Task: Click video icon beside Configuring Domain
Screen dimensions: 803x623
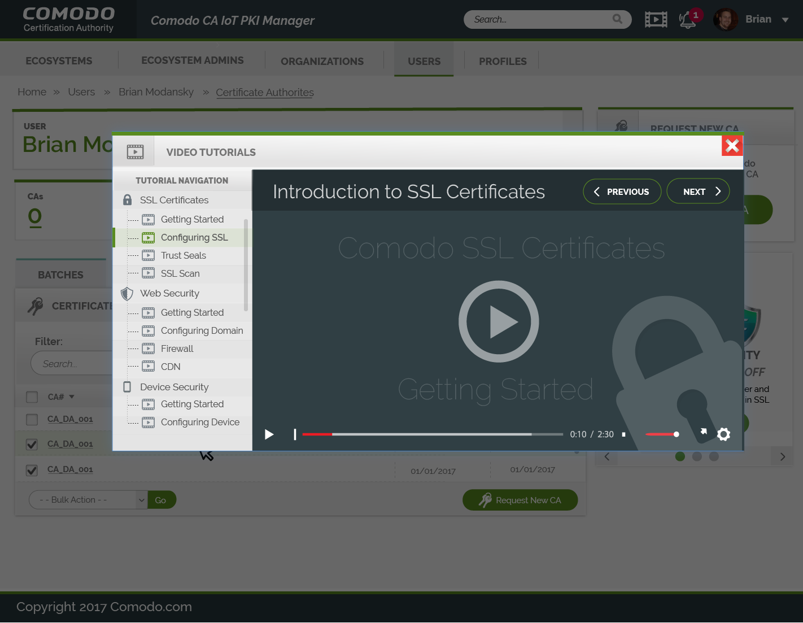Action: coord(148,330)
